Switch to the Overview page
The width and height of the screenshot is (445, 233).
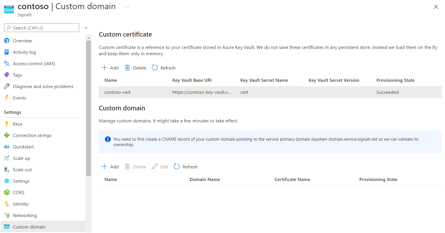click(x=22, y=40)
